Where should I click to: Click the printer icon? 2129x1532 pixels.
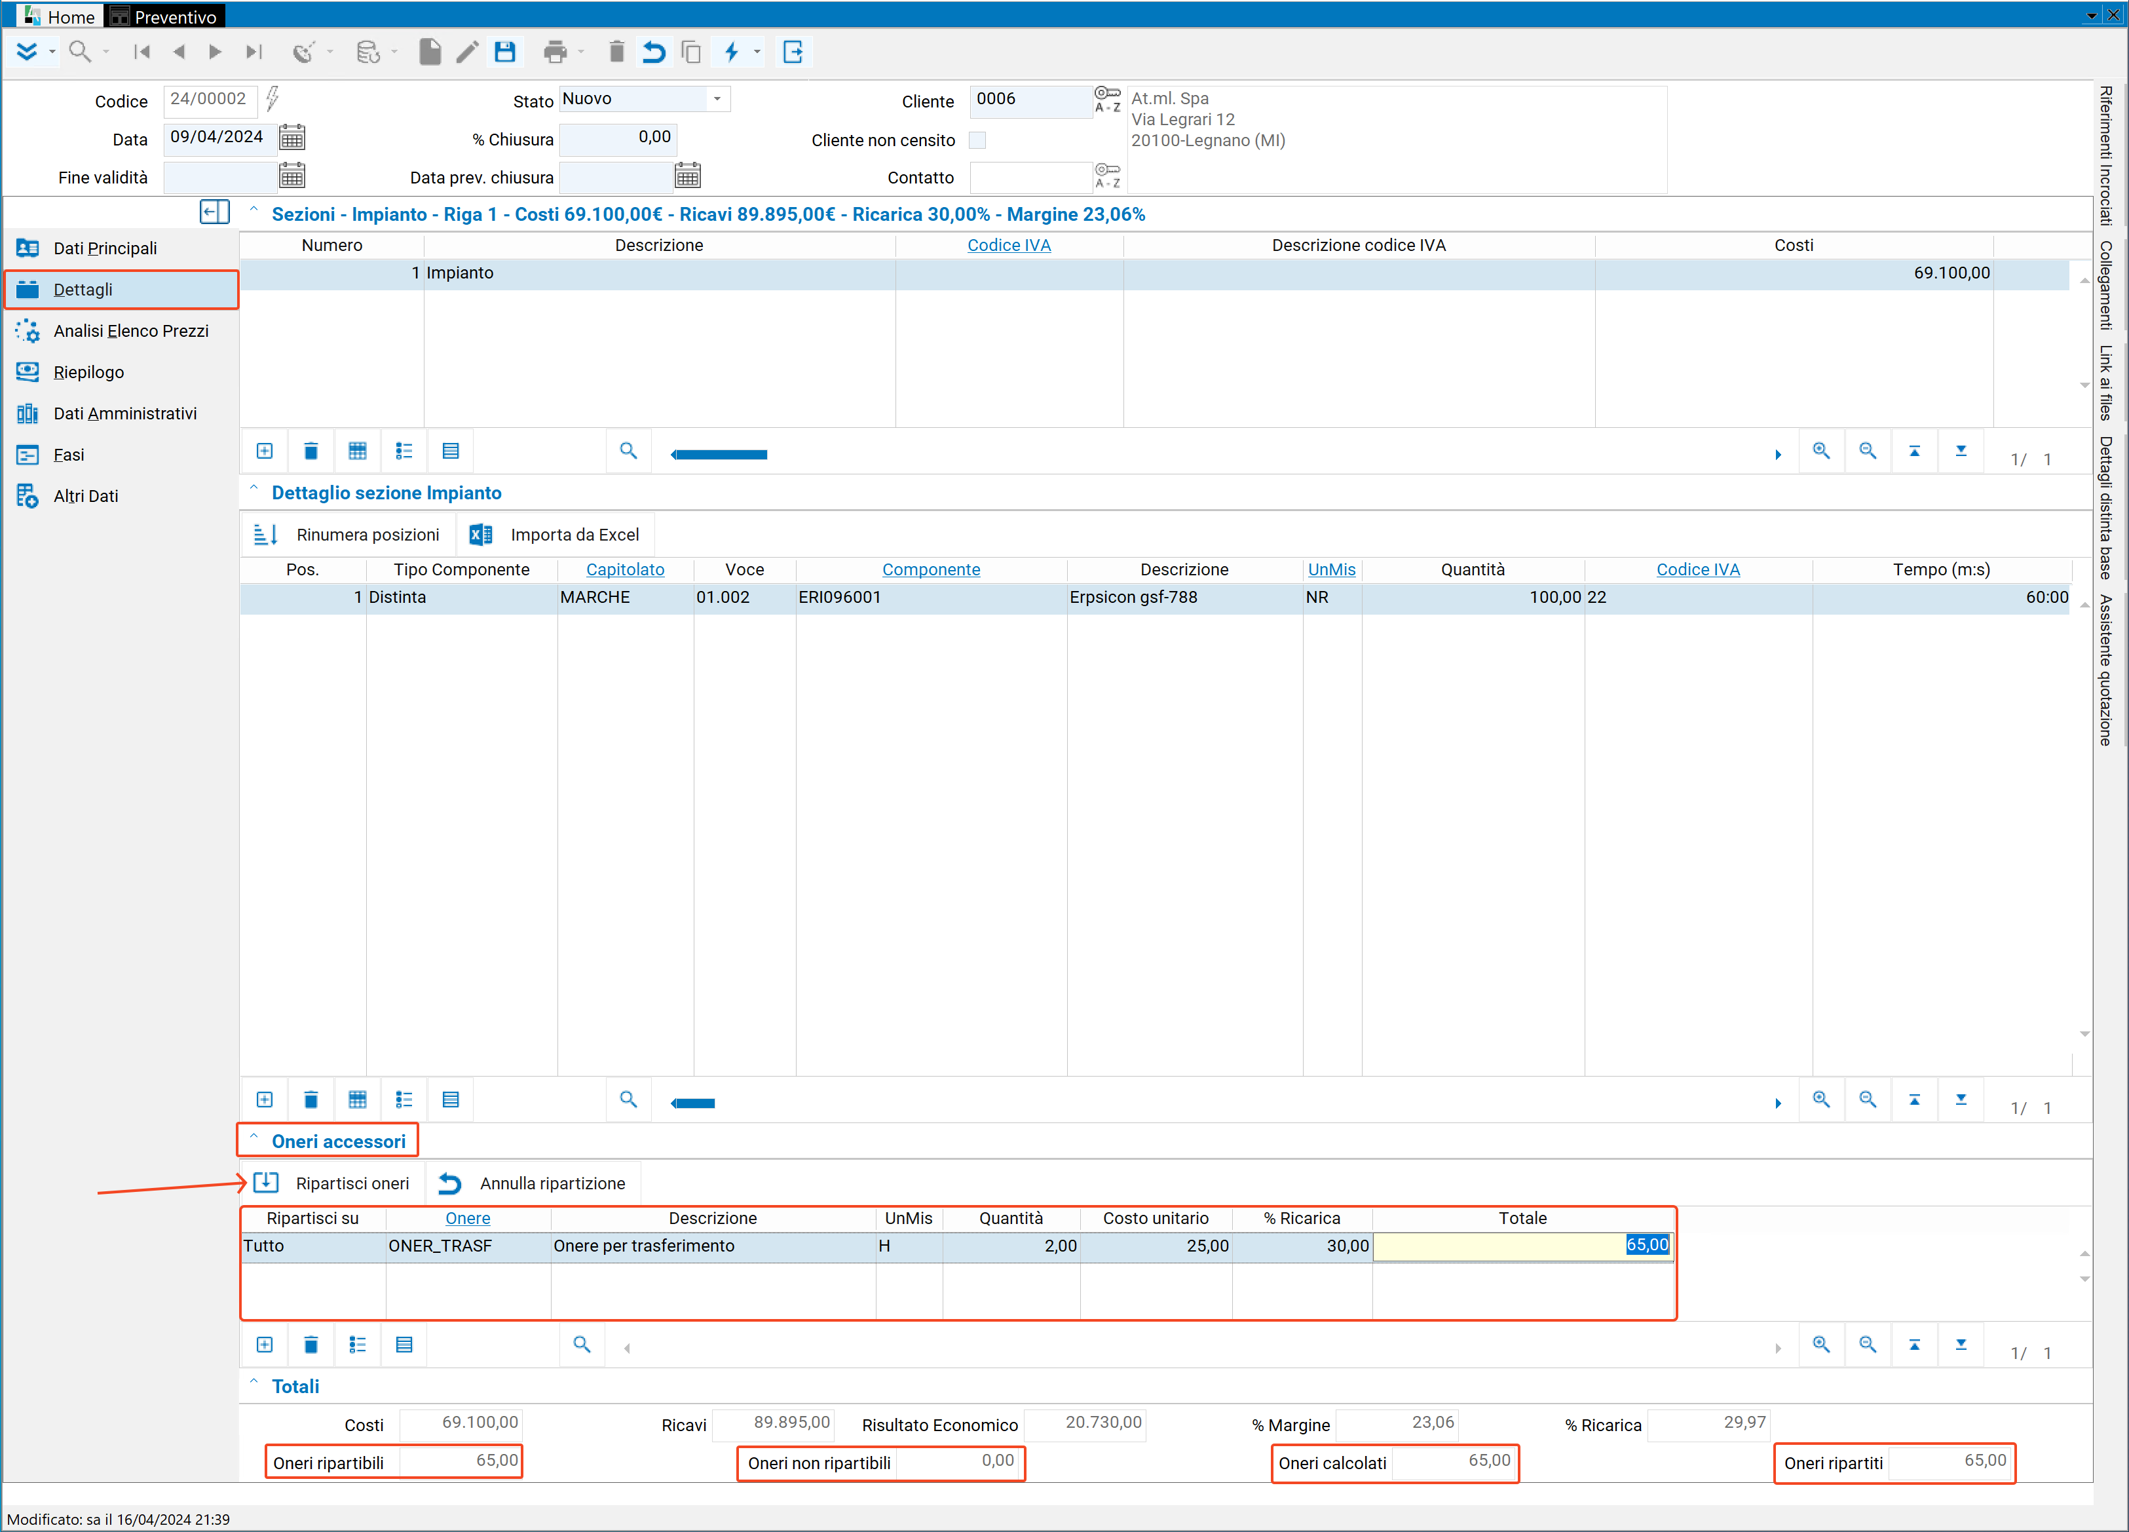pyautogui.click(x=556, y=52)
